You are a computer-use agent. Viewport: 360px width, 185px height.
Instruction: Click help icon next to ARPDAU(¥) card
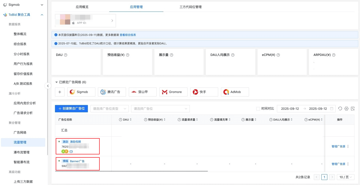click(334, 55)
